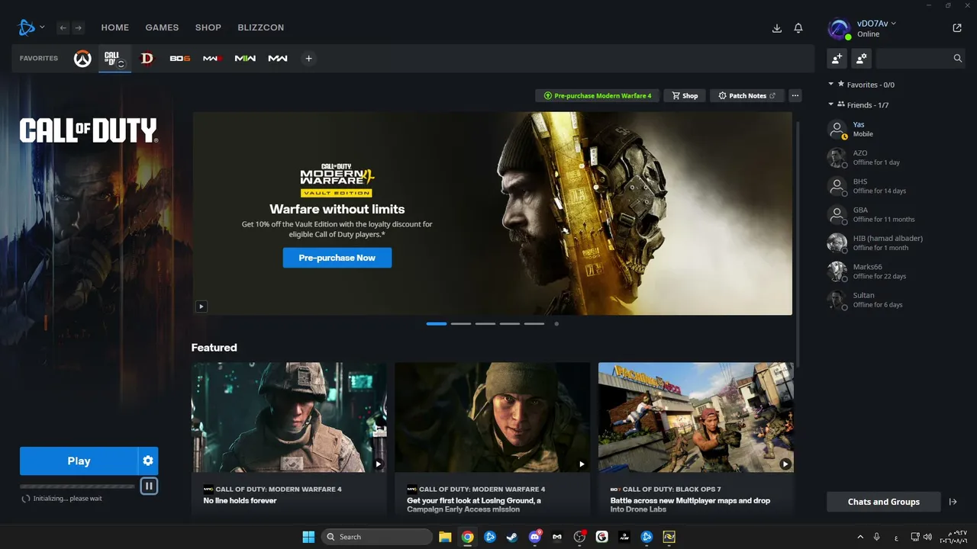Click the Windows taskbar Search box
This screenshot has width=977, height=549.
tap(377, 537)
